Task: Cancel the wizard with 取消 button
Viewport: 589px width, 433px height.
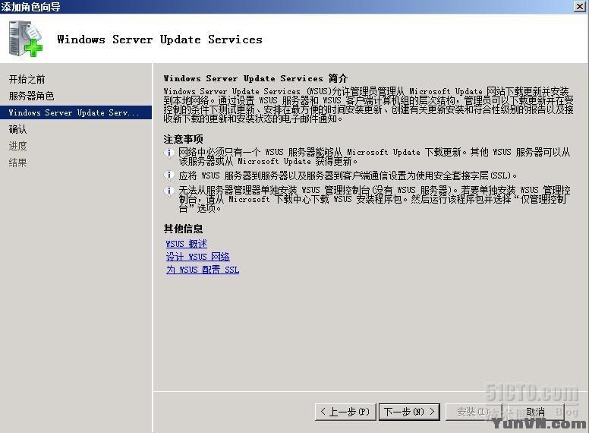Action: coord(536,412)
